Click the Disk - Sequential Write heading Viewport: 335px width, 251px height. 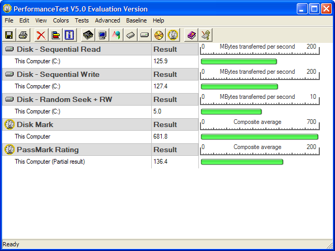(x=58, y=74)
